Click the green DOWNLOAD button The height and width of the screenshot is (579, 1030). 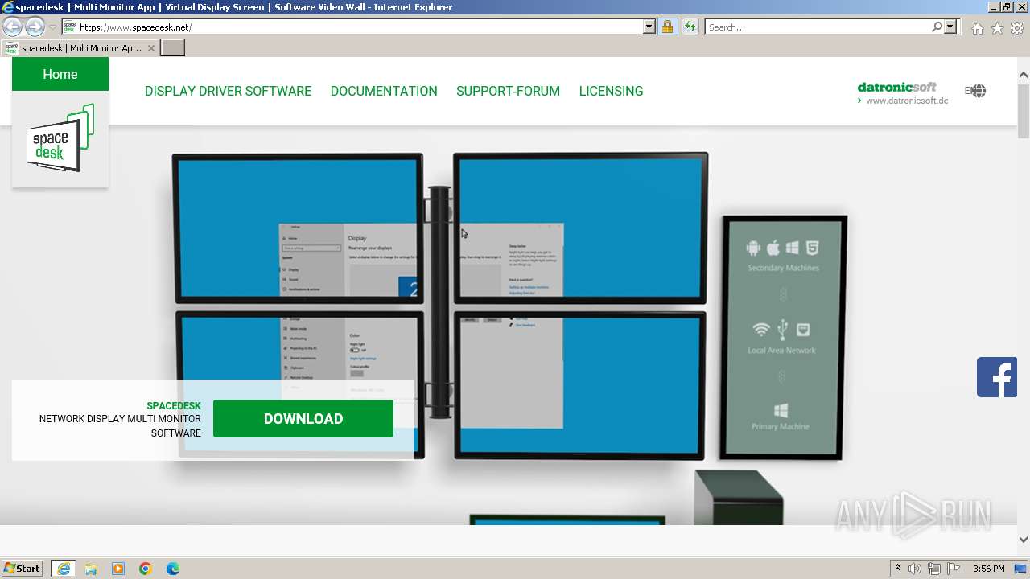pyautogui.click(x=303, y=419)
